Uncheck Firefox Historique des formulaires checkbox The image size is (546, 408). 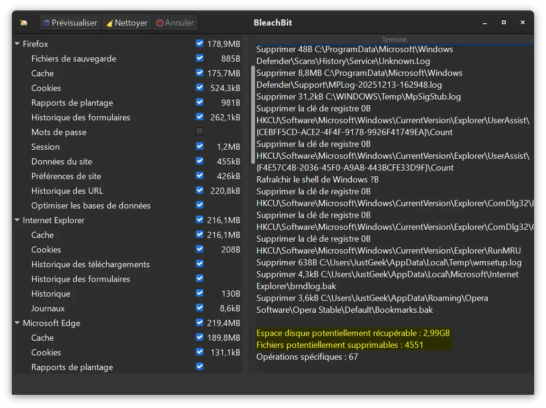(x=200, y=117)
